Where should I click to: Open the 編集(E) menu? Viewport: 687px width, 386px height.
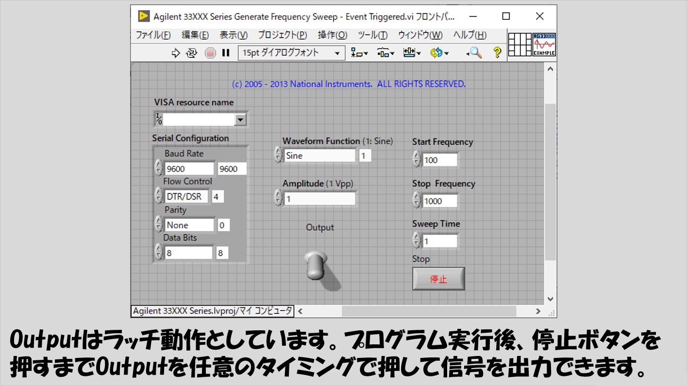pos(195,35)
